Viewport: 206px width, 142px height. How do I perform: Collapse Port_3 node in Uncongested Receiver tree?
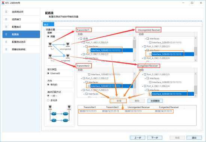143,47
